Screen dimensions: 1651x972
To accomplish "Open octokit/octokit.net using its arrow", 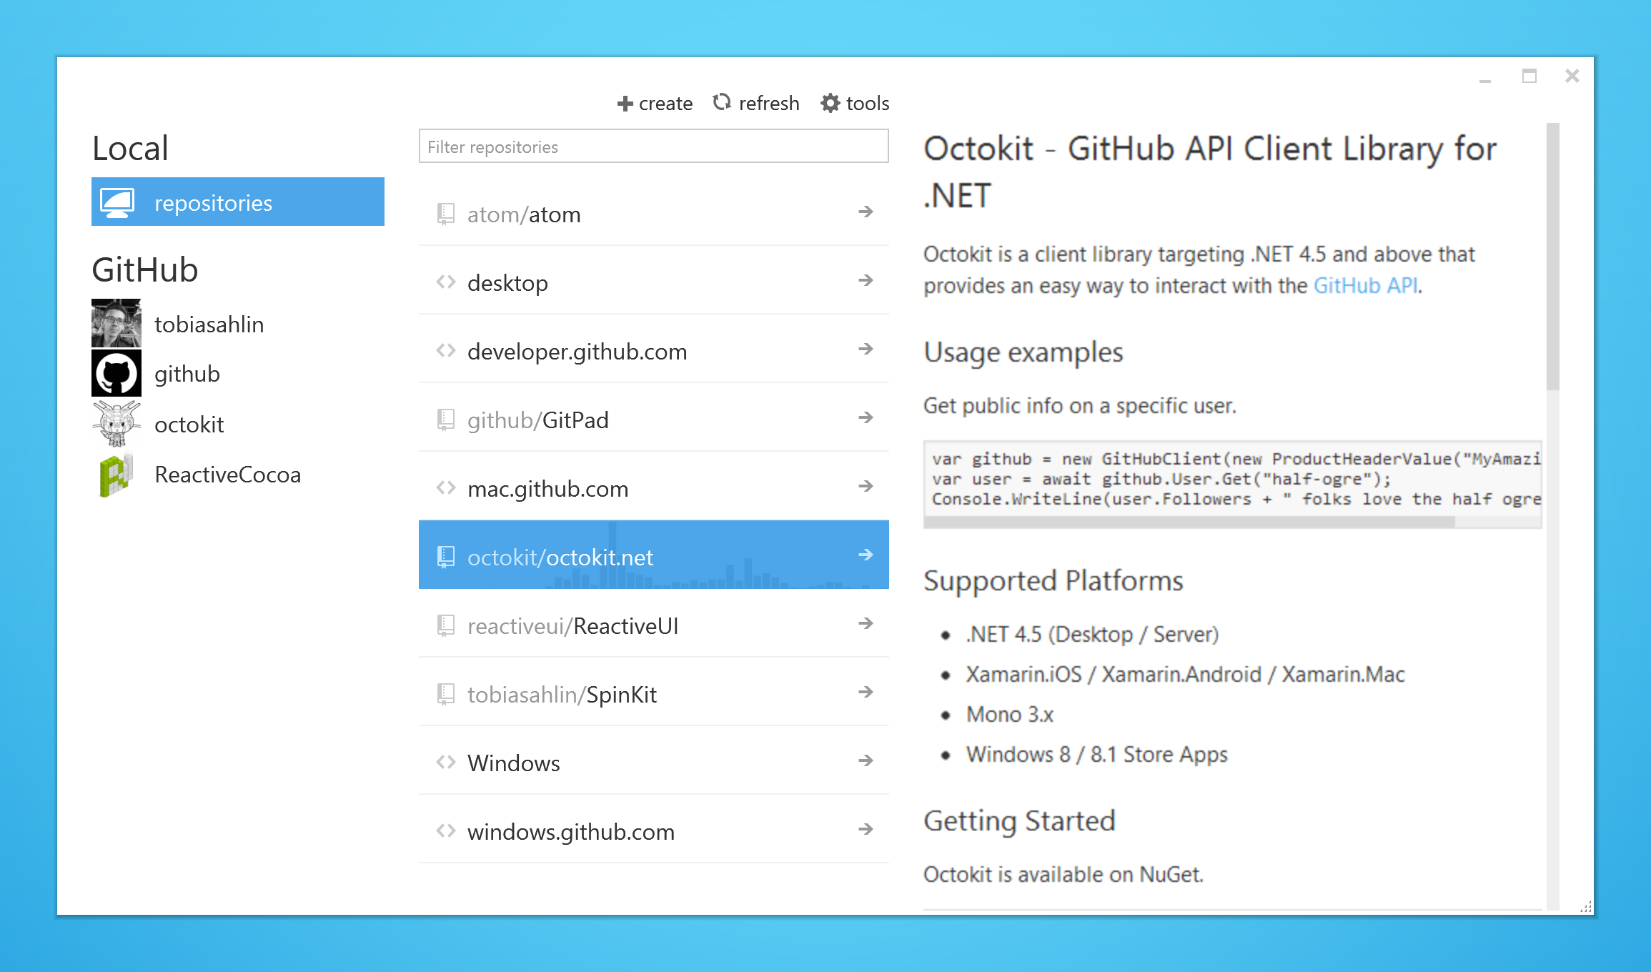I will 866,555.
